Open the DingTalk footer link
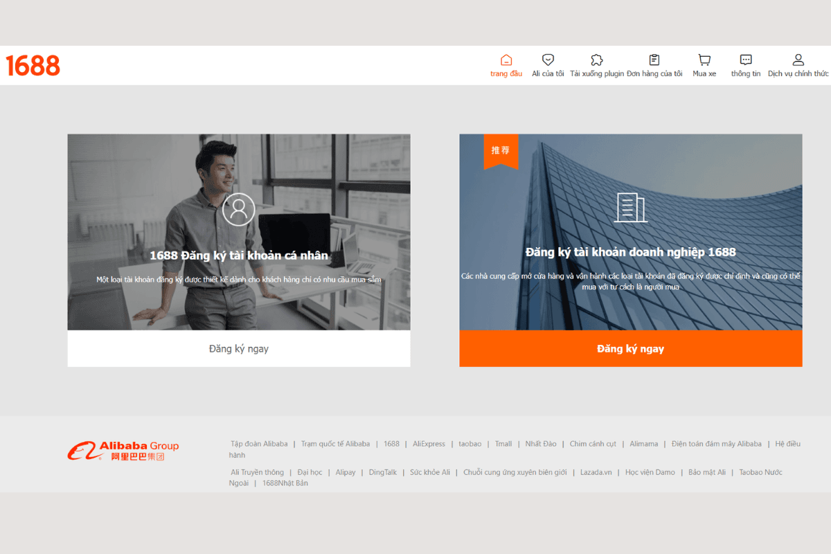Viewport: 831px width, 554px height. coord(383,472)
